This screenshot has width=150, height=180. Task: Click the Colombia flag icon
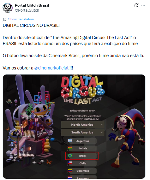click(x=70, y=171)
